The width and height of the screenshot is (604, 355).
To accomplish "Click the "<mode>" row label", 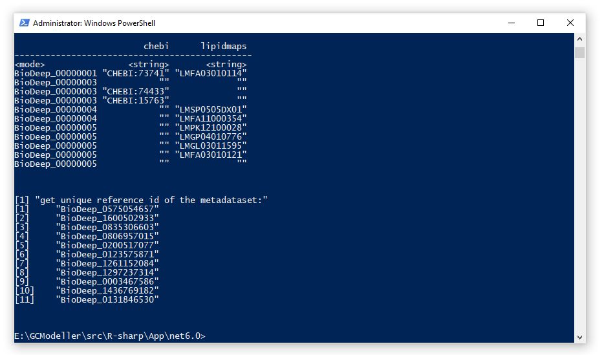I will 30,65.
